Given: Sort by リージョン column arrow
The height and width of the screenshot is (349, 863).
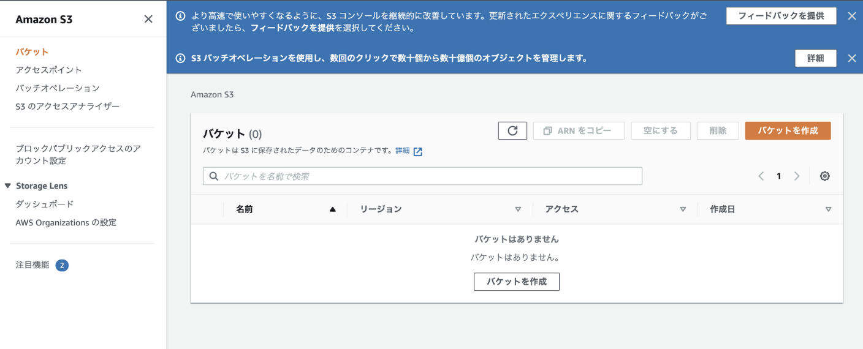Looking at the screenshot, I should pos(518,209).
